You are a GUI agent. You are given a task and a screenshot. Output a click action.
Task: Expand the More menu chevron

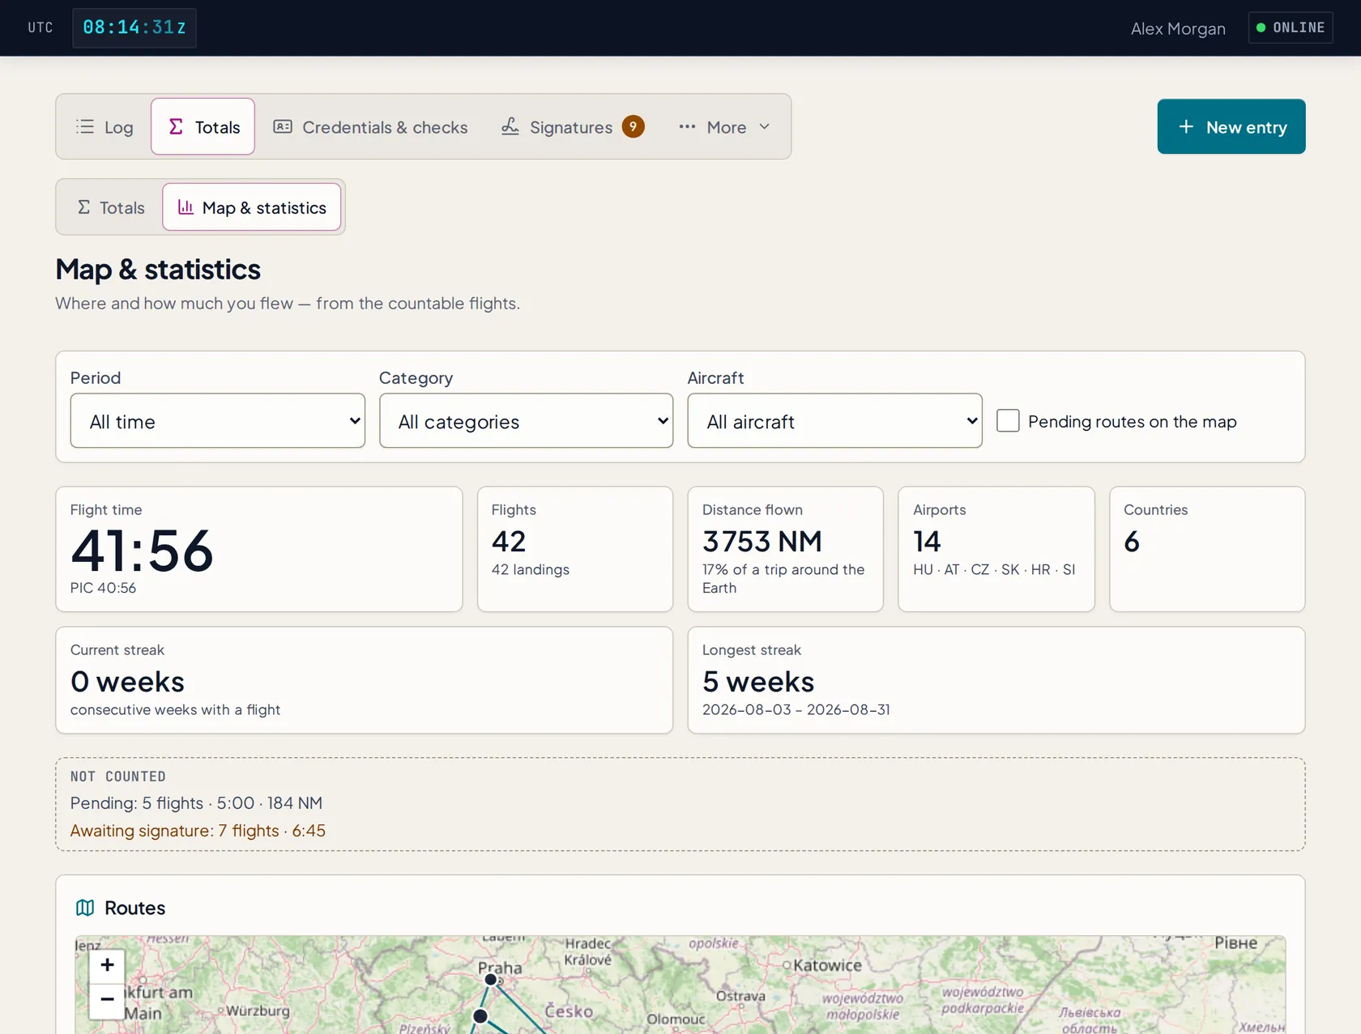(765, 127)
